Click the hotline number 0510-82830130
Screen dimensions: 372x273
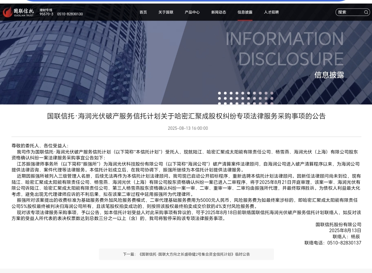(70, 14)
